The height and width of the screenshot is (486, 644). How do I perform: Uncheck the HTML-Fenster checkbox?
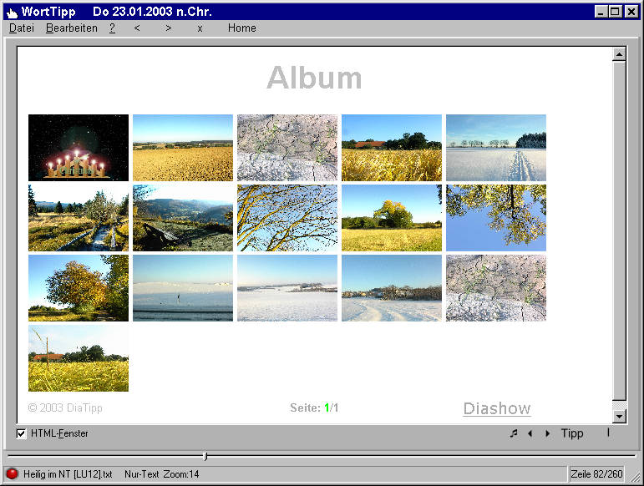coord(22,433)
